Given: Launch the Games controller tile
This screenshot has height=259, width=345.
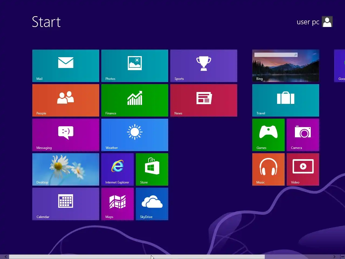Looking at the screenshot, I should (268, 135).
